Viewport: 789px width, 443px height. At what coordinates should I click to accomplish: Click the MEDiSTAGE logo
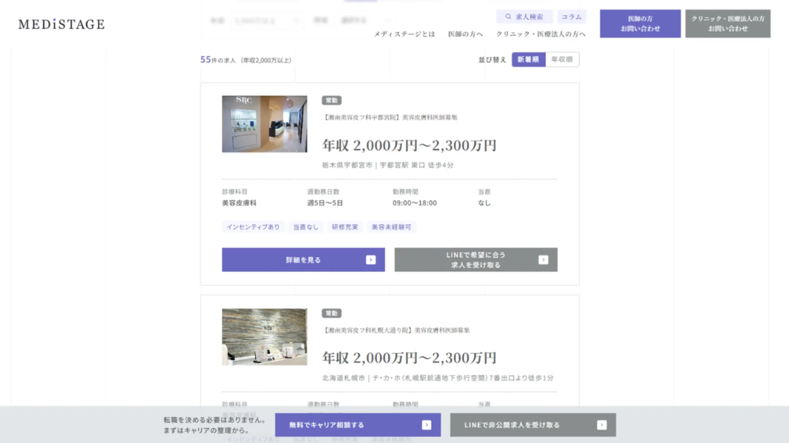point(61,24)
